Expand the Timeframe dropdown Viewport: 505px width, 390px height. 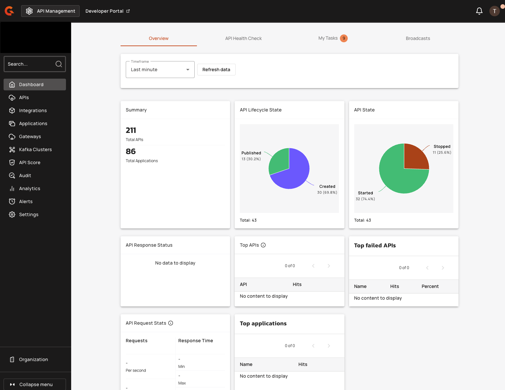(160, 70)
